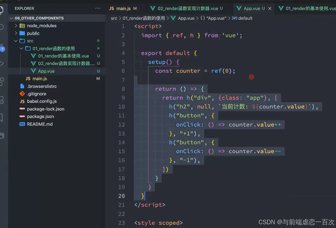Click the node_modules folder icon
The width and height of the screenshot is (336, 228).
pyautogui.click(x=22, y=26)
